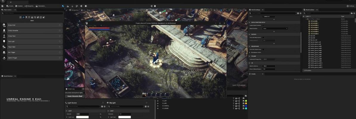Choose Point Light from the list
Screen dimensions: 356x119
[x=32, y=41]
